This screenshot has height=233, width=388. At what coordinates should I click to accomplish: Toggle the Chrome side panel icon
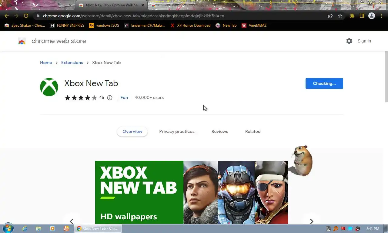(x=362, y=16)
